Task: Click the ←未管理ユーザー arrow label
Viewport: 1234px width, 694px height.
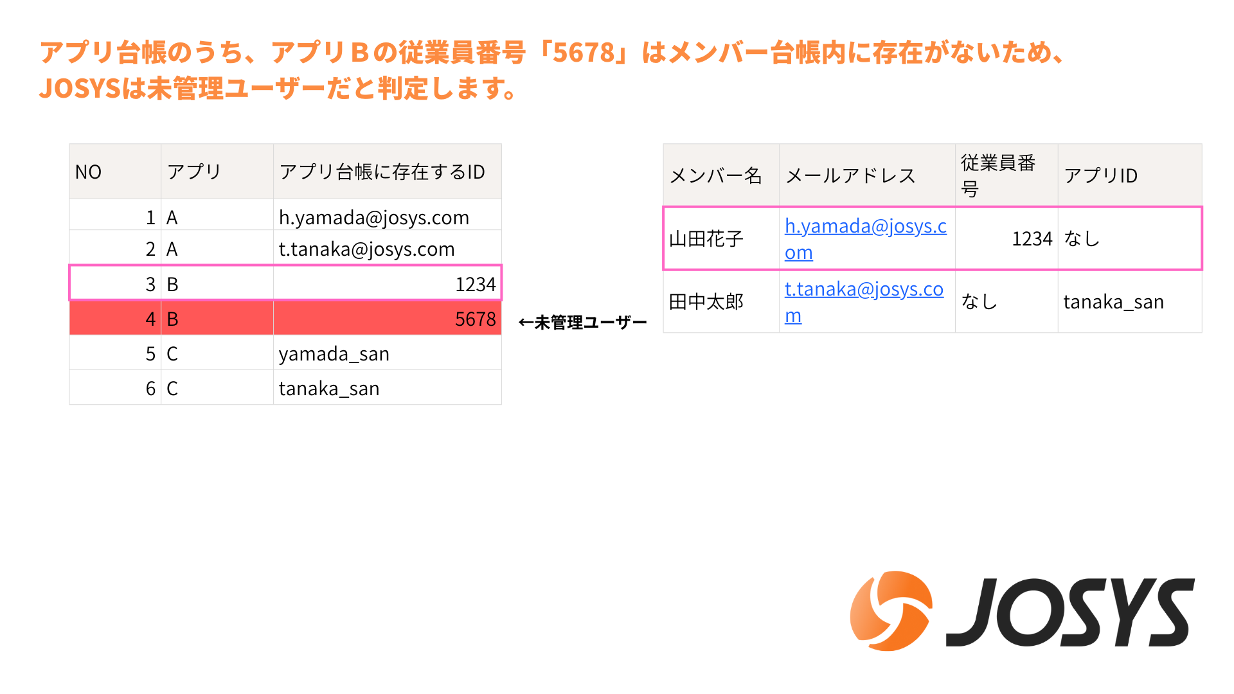Action: pyautogui.click(x=582, y=322)
